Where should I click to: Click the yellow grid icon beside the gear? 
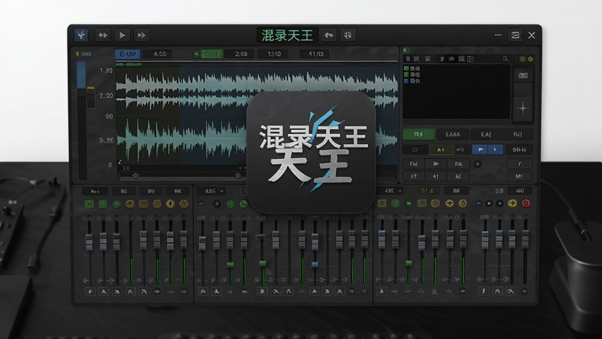pos(523,59)
